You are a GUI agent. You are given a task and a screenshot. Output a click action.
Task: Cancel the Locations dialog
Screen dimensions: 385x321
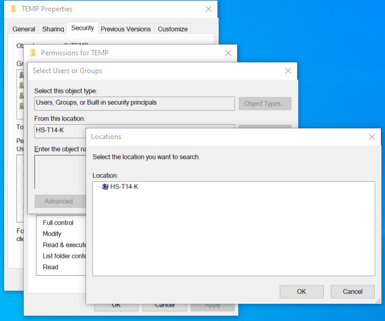pyautogui.click(x=352, y=291)
